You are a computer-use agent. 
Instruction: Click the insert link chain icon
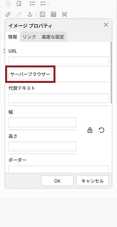8,15
